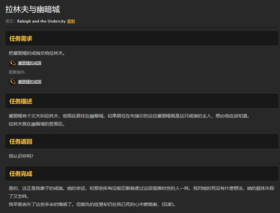Open the first 黛丽娅的戒指 item link
280x213 pixels.
(30, 63)
